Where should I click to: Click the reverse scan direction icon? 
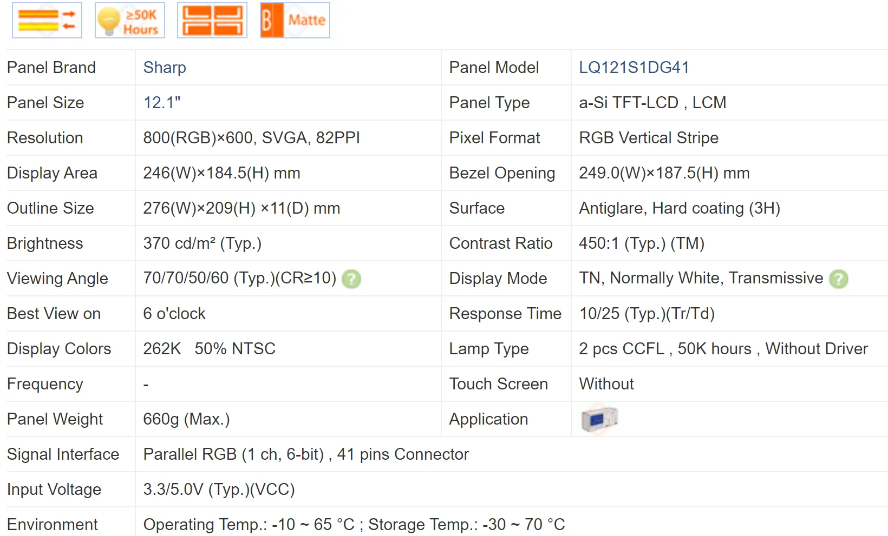click(47, 21)
